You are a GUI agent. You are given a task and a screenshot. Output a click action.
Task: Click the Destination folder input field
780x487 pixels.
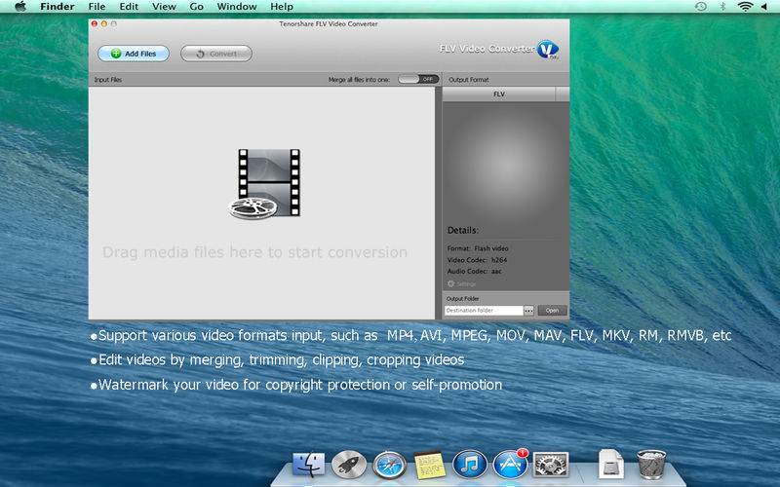tap(483, 311)
